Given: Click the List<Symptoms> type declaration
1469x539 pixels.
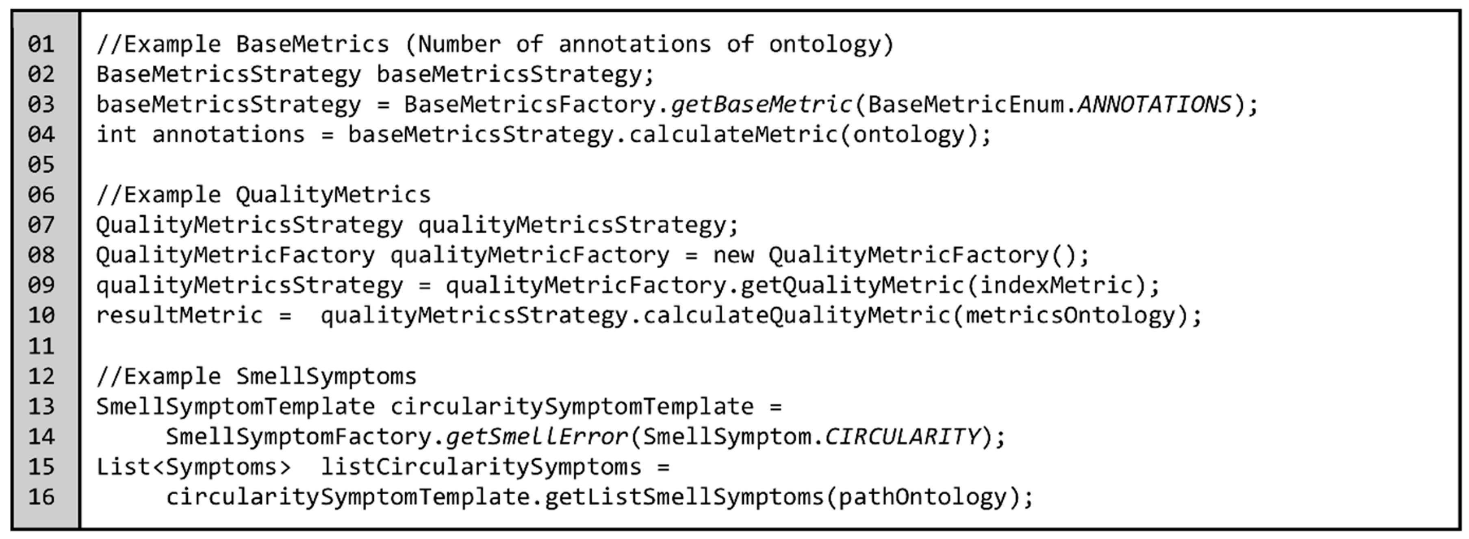Looking at the screenshot, I should click(x=194, y=467).
